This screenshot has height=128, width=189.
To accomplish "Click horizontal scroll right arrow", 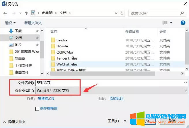I will pyautogui.click(x=182, y=74).
